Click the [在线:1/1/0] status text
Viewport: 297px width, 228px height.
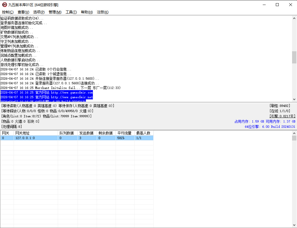(x=280, y=111)
